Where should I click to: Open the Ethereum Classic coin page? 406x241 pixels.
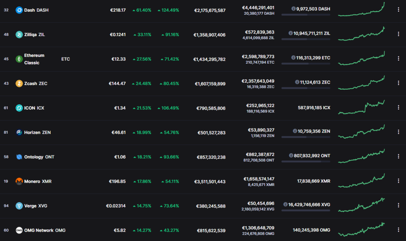tap(34, 59)
